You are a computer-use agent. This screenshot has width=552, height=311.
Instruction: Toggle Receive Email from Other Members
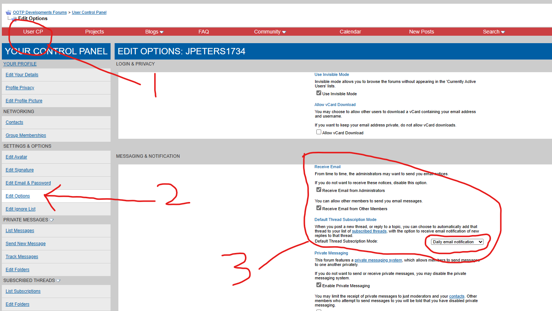tap(319, 208)
